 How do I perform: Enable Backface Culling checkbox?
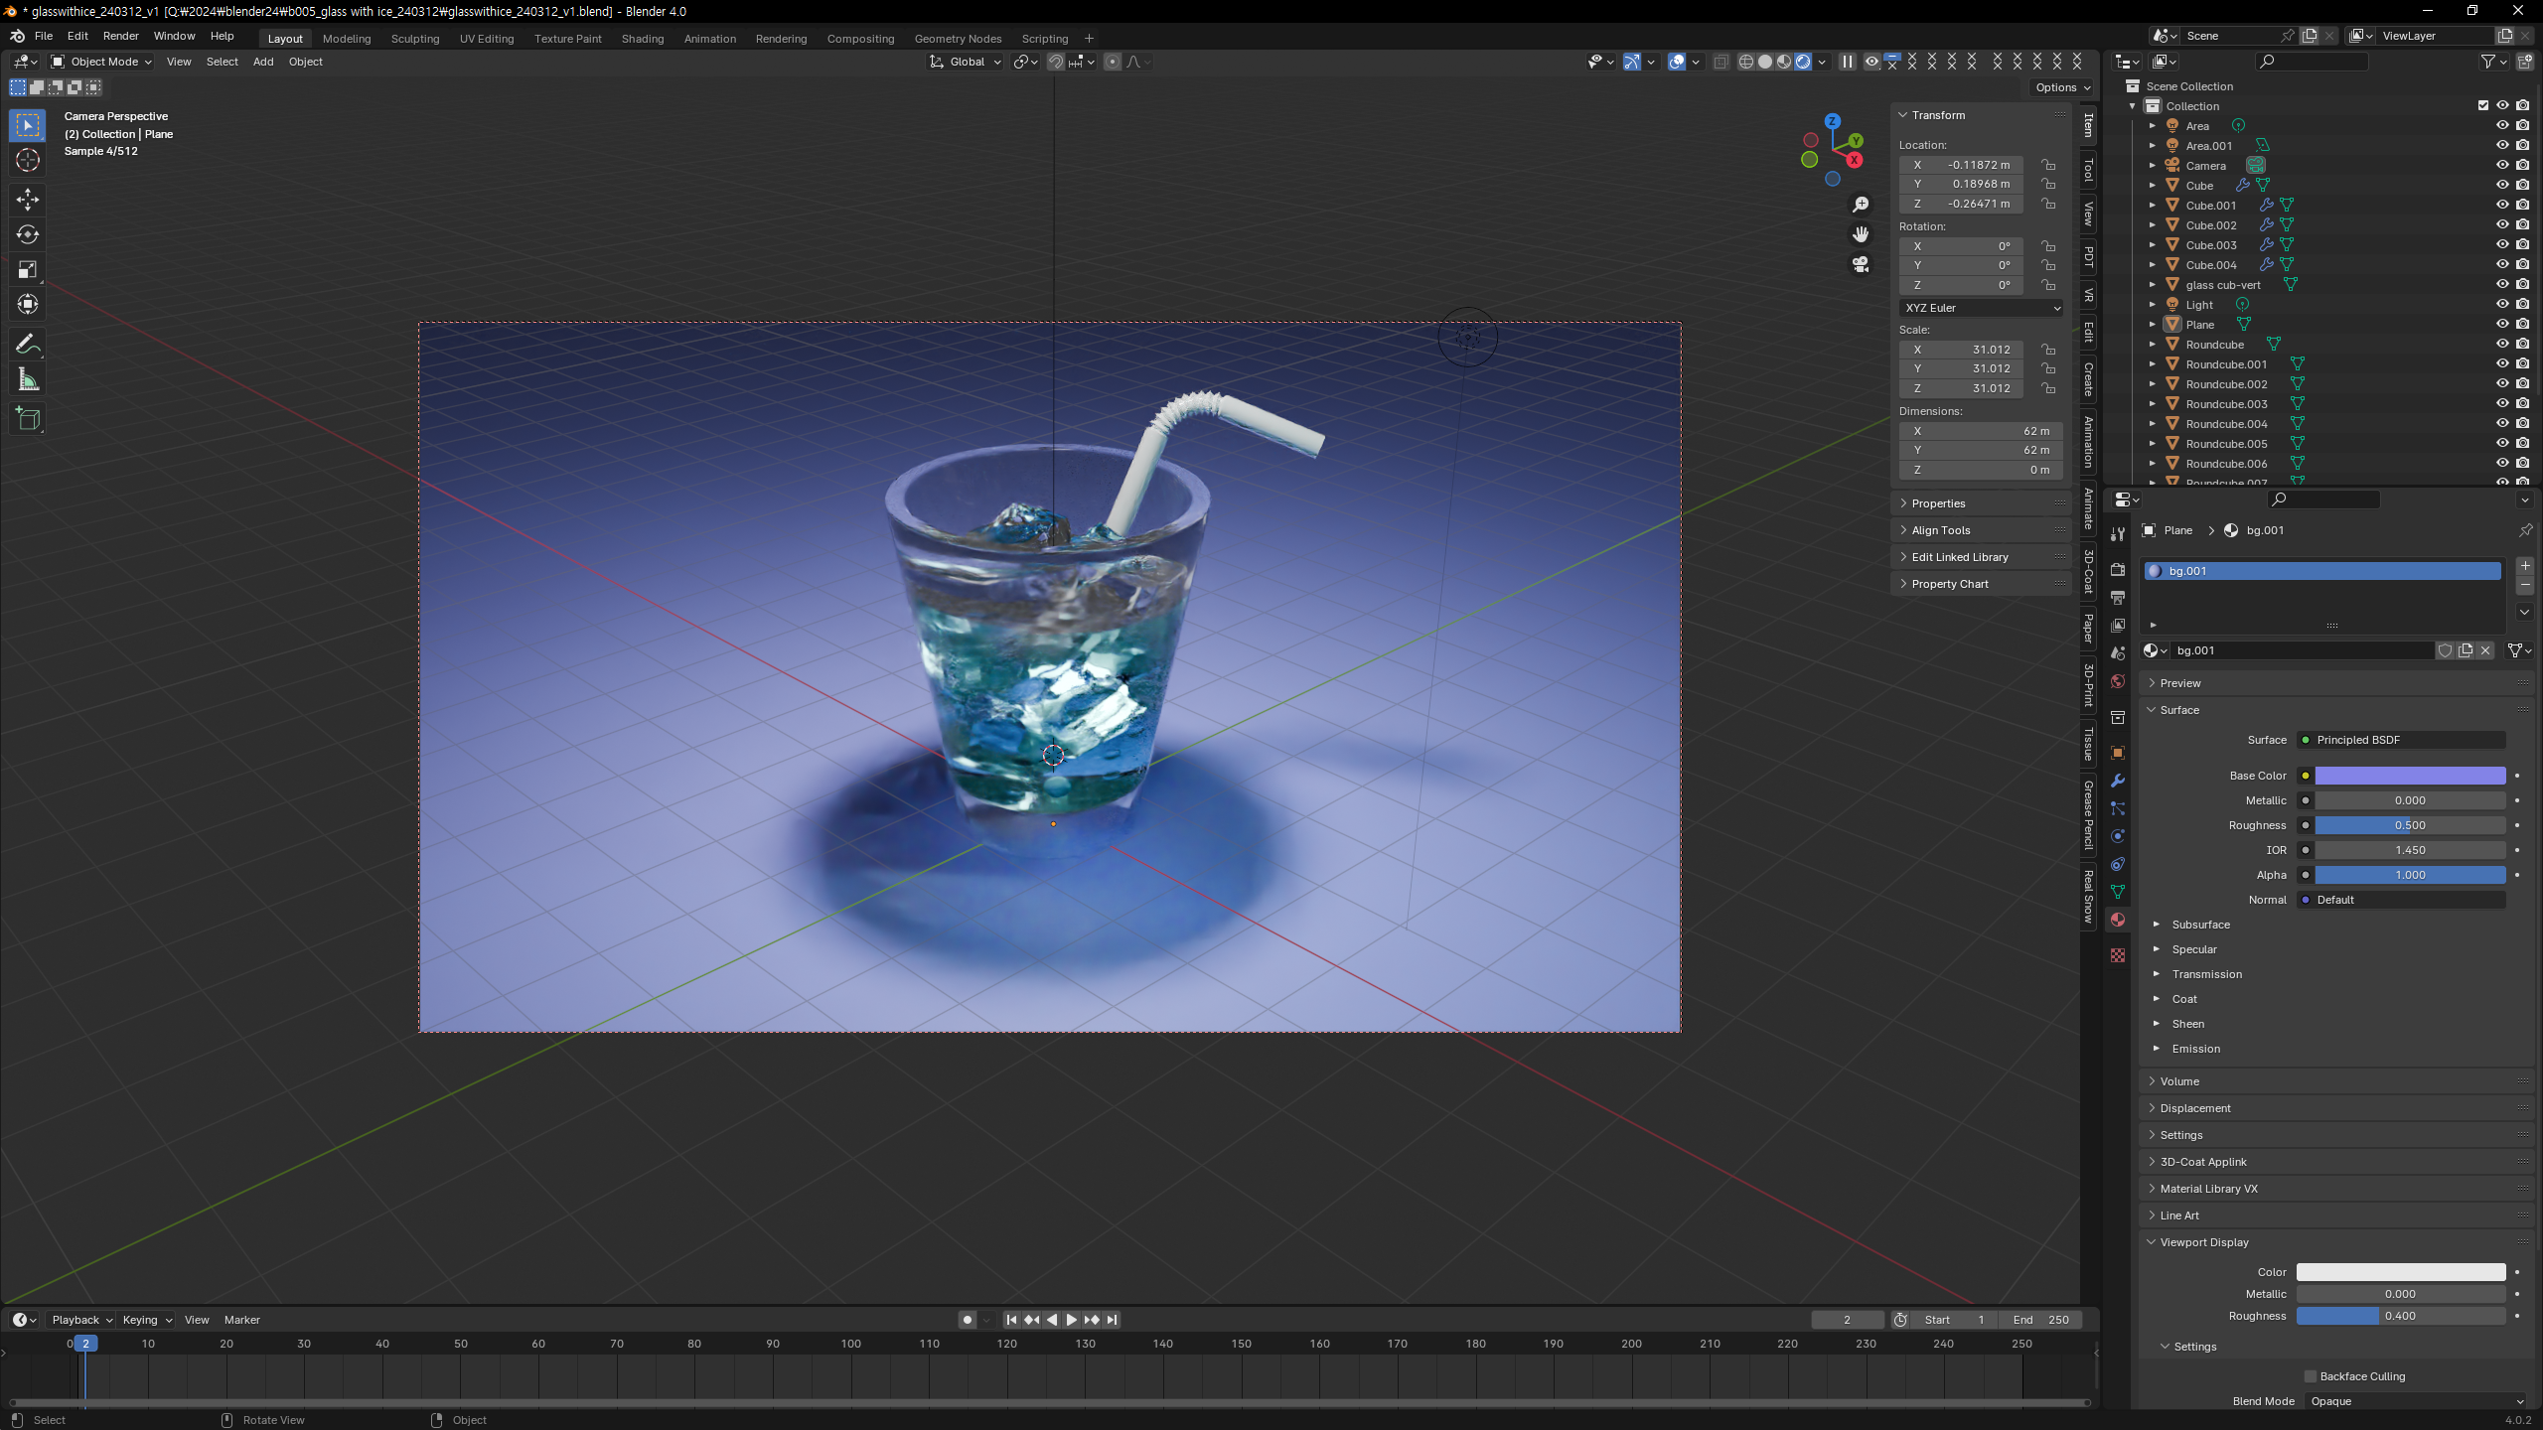click(2310, 1376)
